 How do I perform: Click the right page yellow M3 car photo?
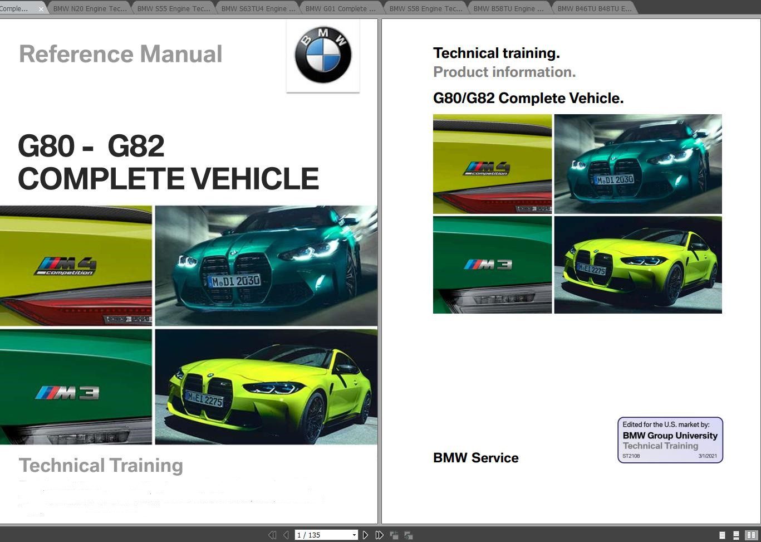click(x=638, y=265)
